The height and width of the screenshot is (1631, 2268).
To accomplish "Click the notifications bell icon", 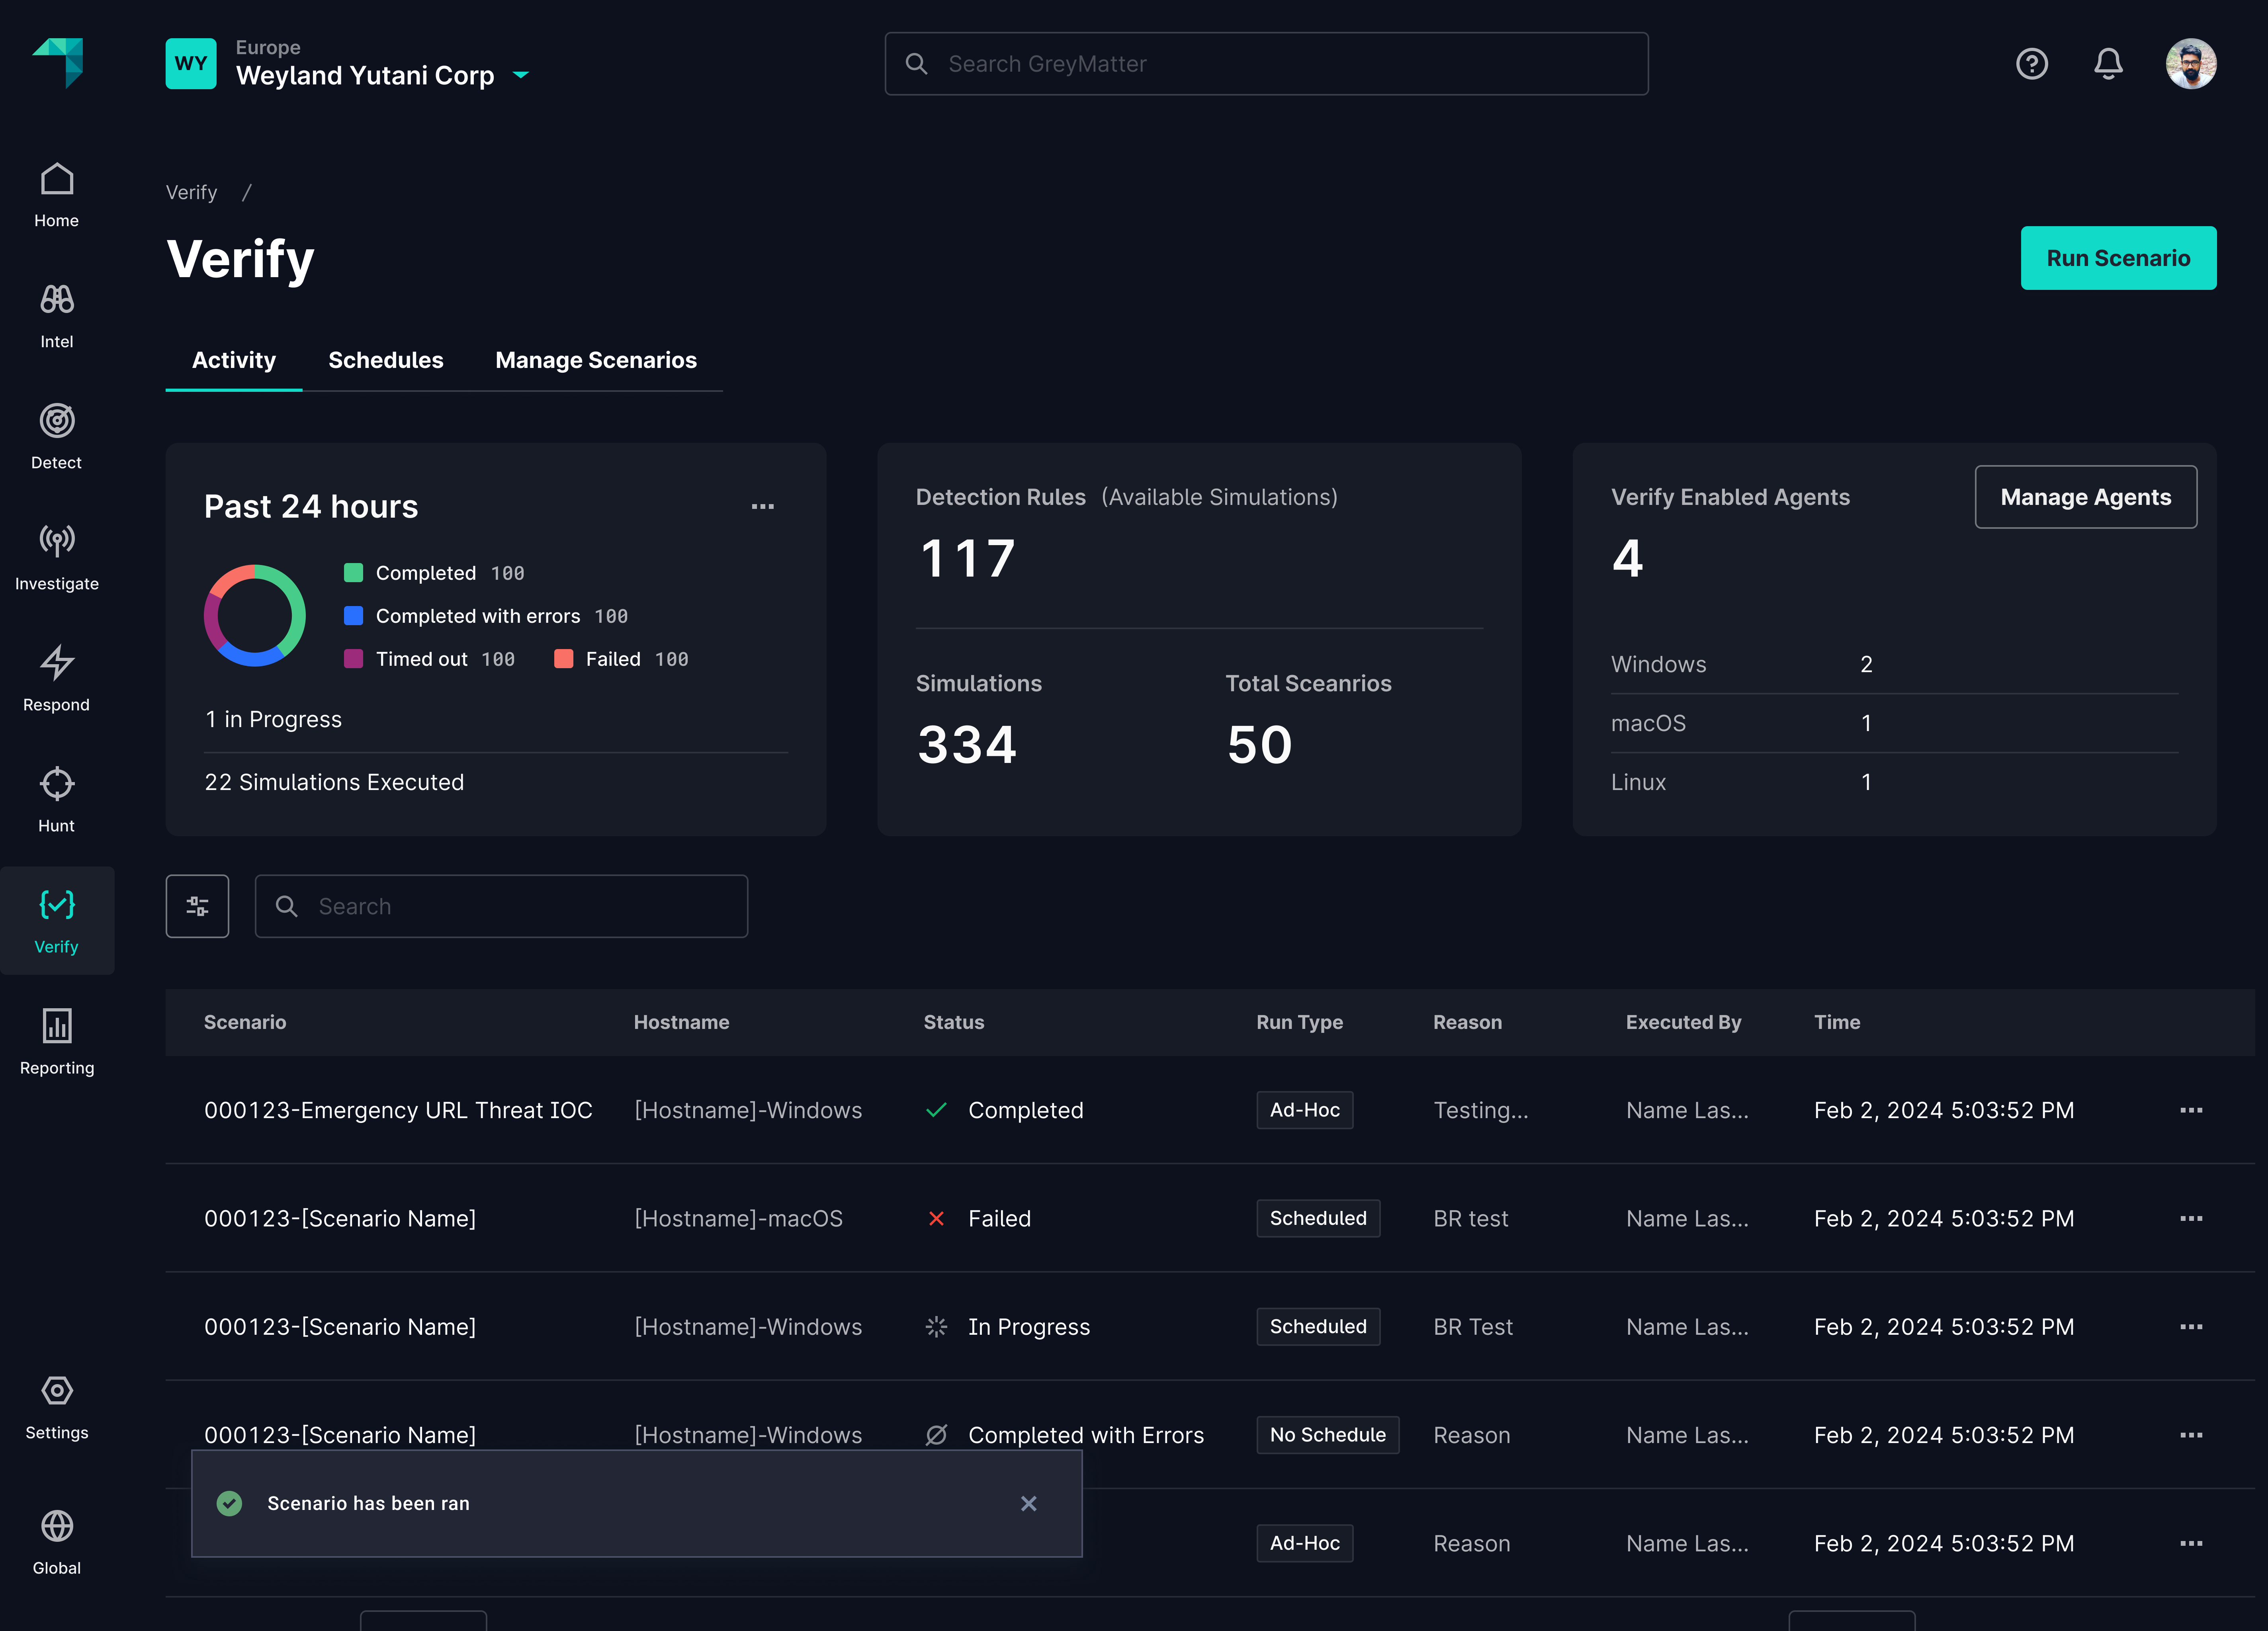I will coord(2108,64).
